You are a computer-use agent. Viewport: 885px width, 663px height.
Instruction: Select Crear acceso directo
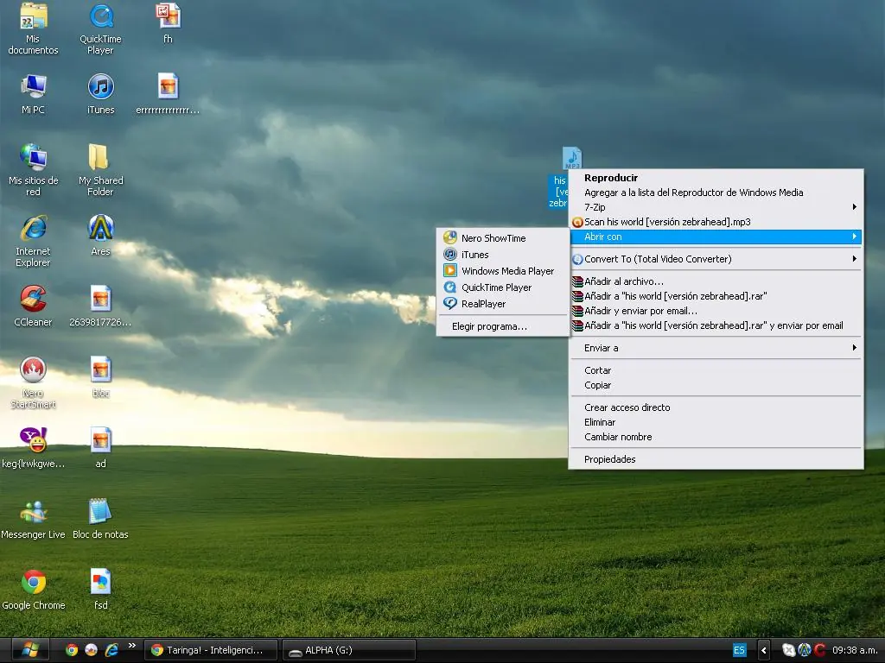(716, 407)
